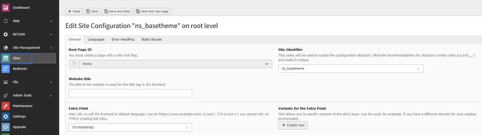Screen dimensions: 482x135
Task: Open the Static Routes tab
Action: (x=151, y=40)
